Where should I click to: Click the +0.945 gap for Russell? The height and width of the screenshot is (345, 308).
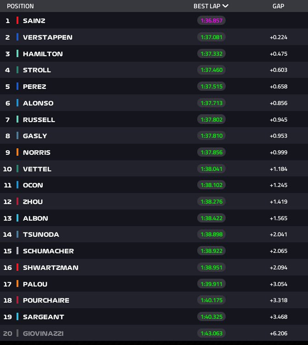(278, 120)
